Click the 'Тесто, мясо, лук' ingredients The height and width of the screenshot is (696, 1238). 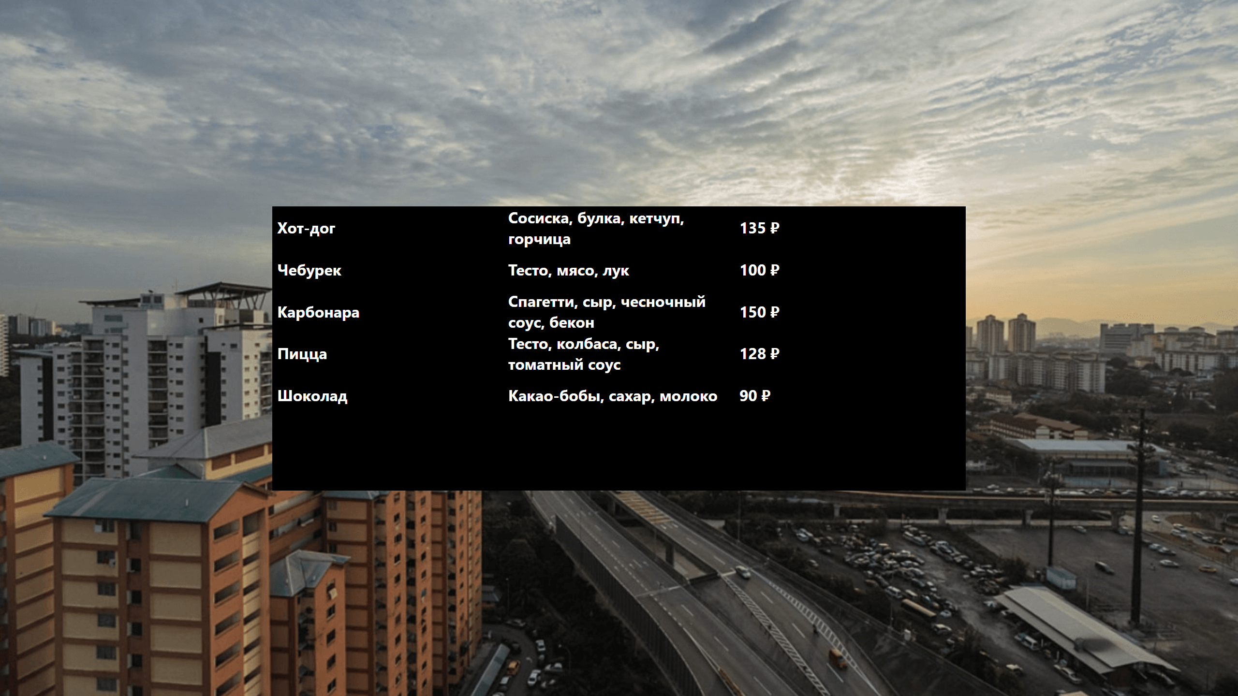pyautogui.click(x=569, y=271)
